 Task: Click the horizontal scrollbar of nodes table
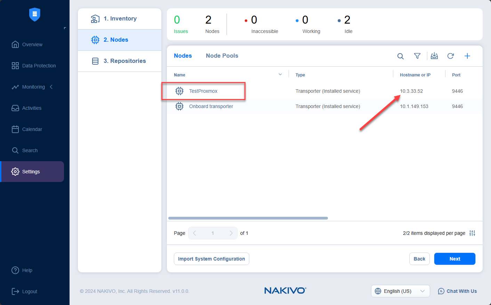click(x=248, y=218)
